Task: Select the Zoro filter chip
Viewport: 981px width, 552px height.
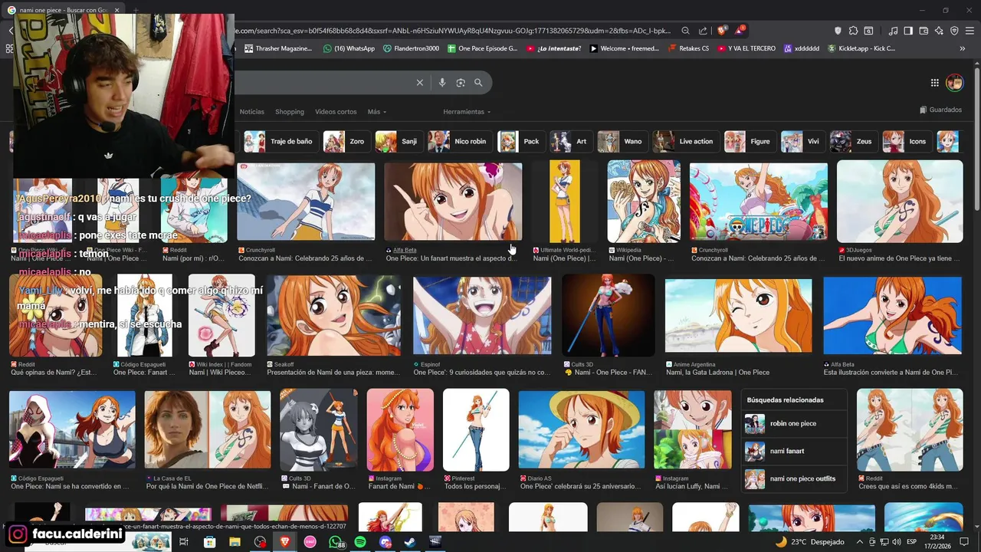Action: click(x=346, y=141)
